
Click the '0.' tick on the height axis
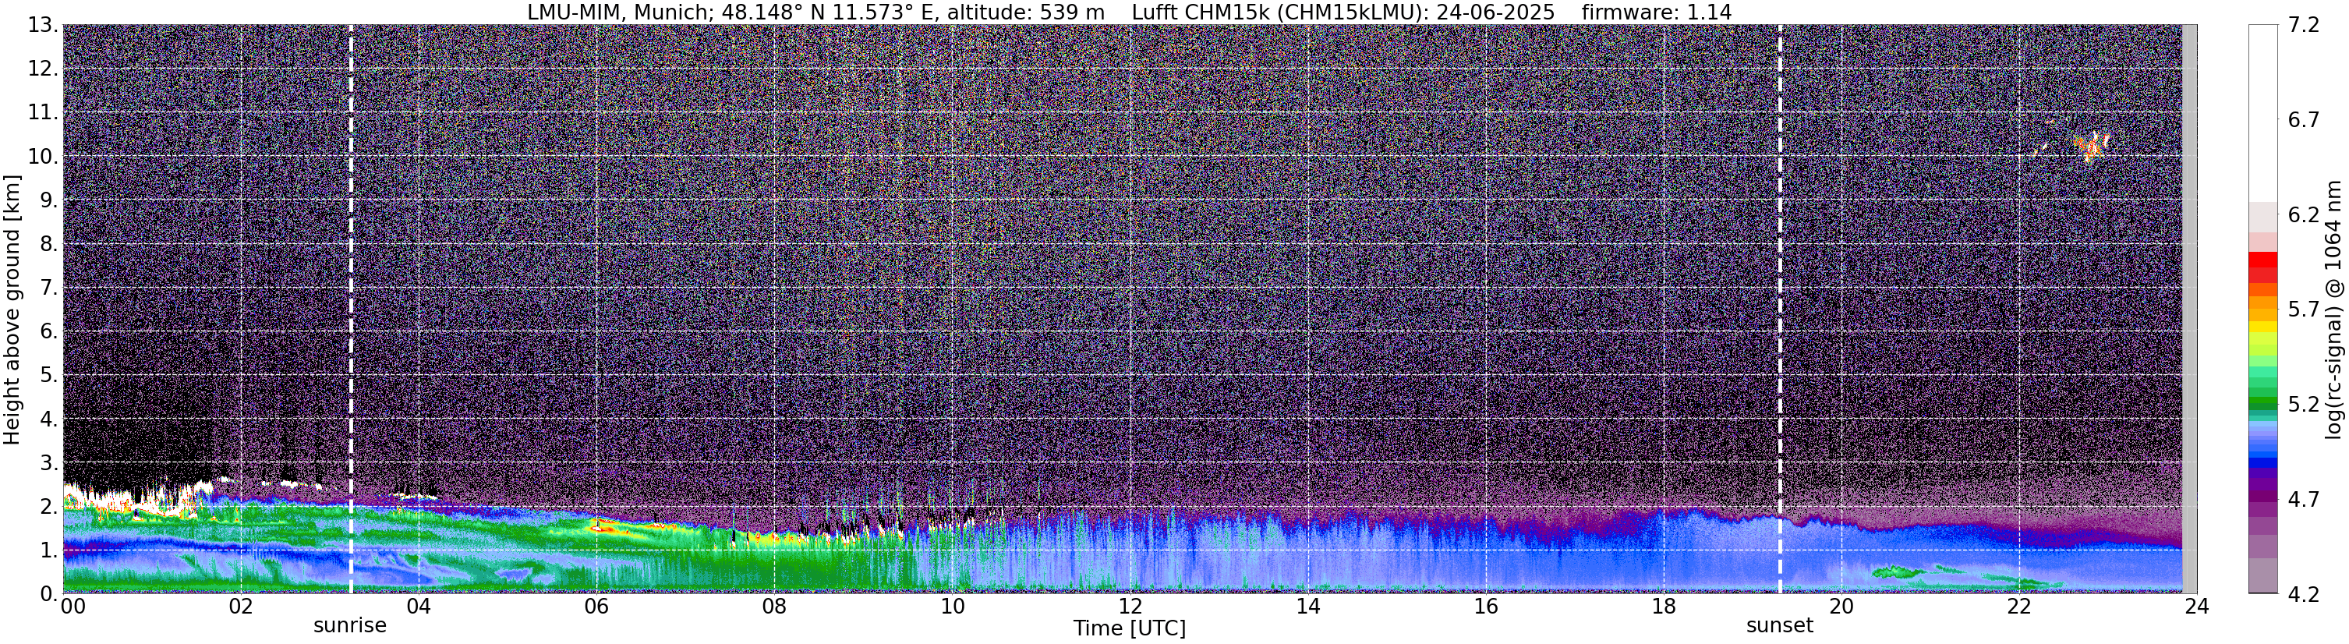pyautogui.click(x=49, y=594)
